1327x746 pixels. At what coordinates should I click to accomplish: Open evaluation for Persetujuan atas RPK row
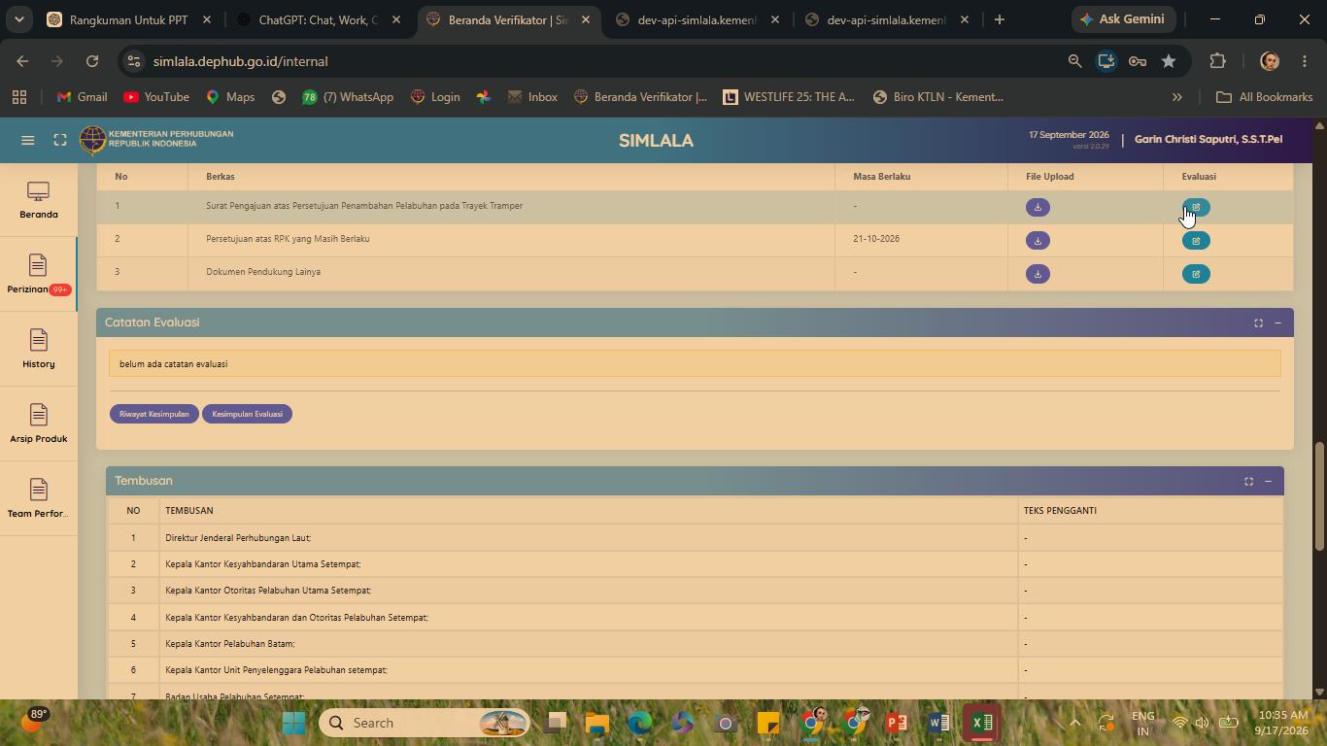(x=1196, y=241)
